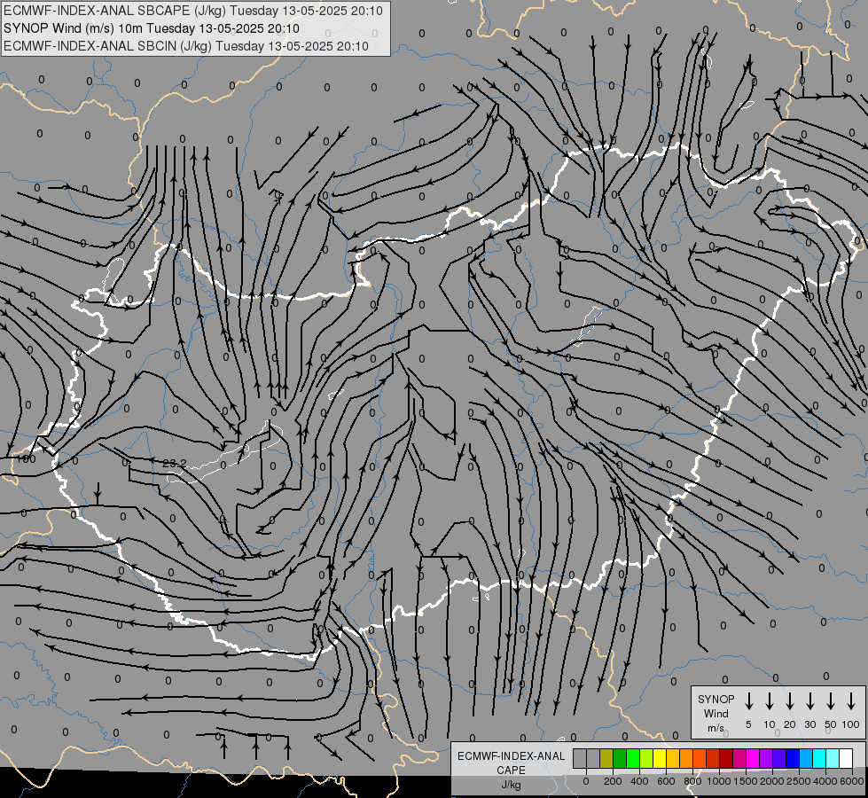The image size is (868, 798).
Task: Select the dark red CAPE swatch
Action: pos(726,758)
